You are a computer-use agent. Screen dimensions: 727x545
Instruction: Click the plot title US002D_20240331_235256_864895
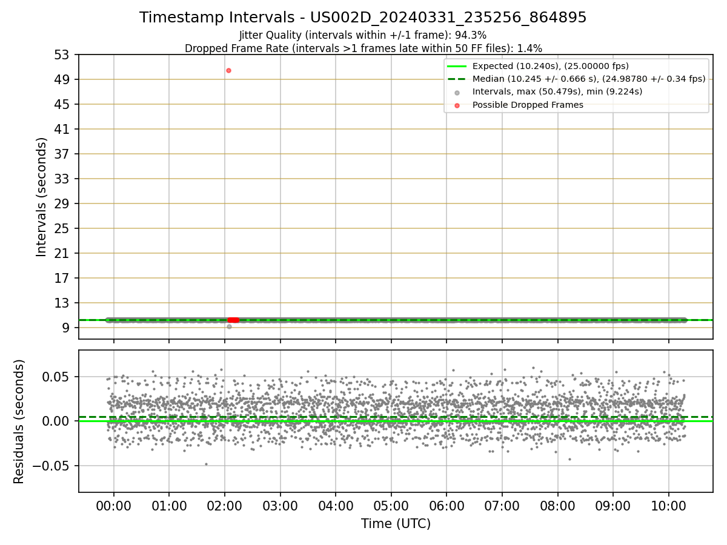363,18
